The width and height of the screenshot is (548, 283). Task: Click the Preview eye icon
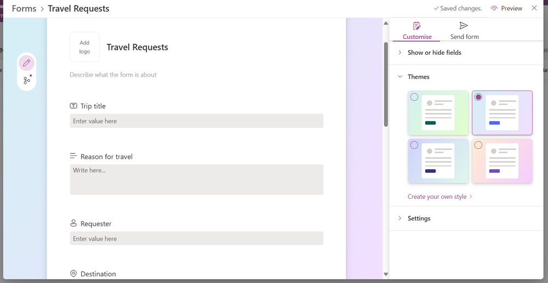pos(494,8)
